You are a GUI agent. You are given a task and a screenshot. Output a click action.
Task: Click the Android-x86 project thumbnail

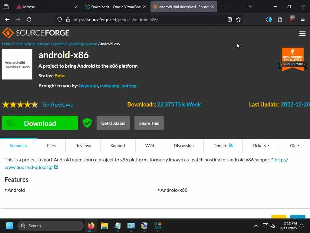click(x=17, y=64)
